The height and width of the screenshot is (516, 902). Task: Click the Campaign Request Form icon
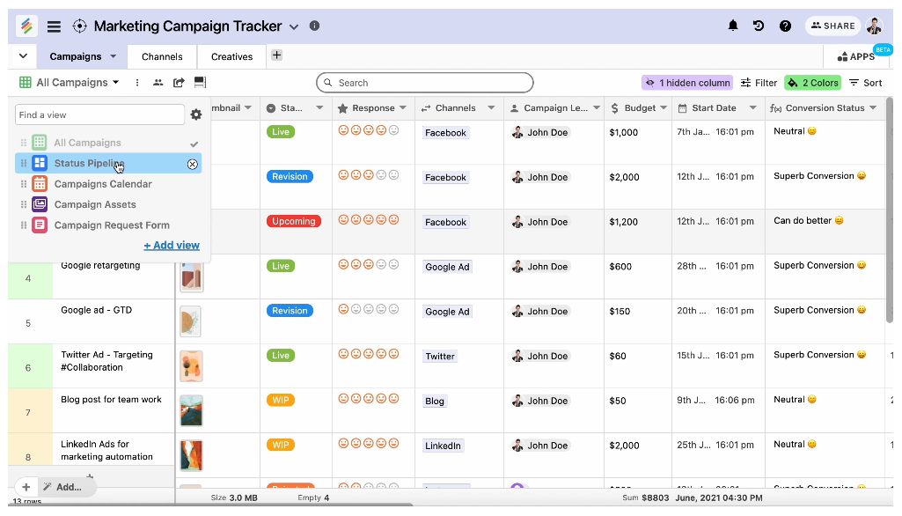tap(40, 225)
